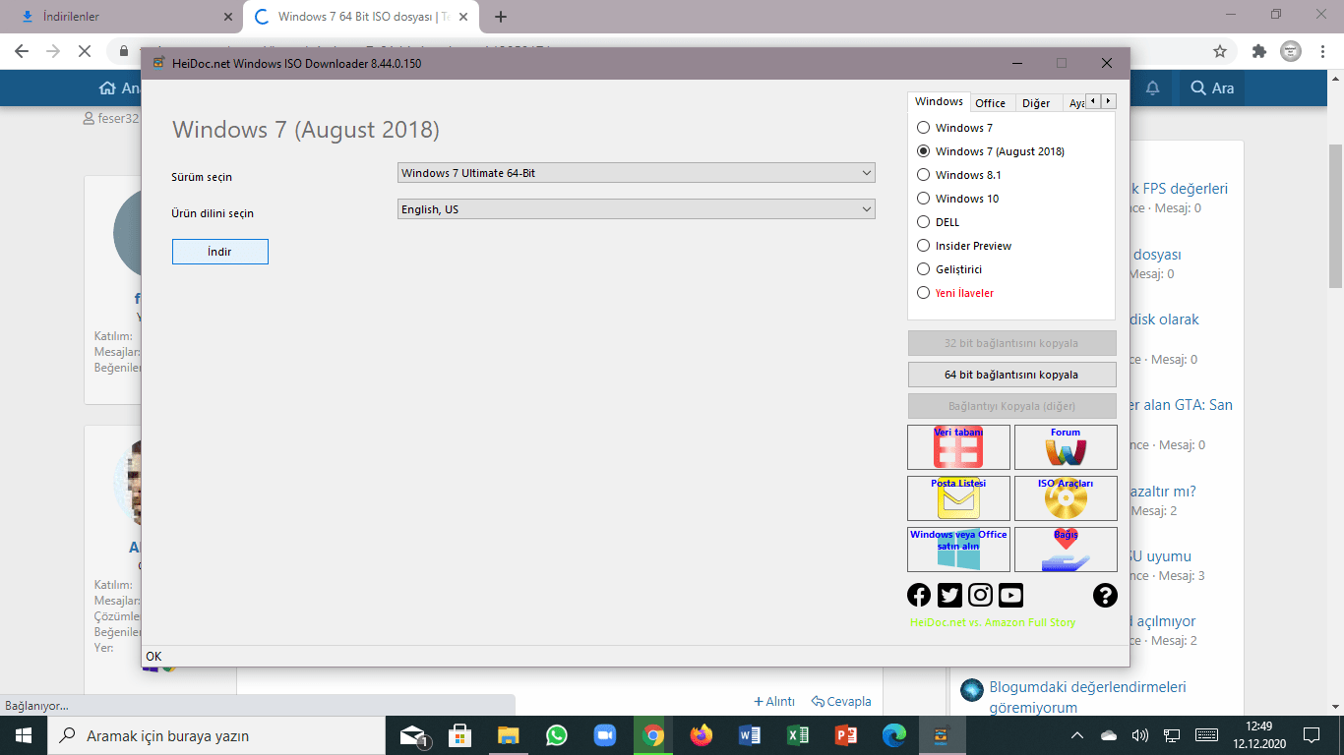Open the Posta Listesi mailing list icon
The width and height of the screenshot is (1344, 755).
958,498
